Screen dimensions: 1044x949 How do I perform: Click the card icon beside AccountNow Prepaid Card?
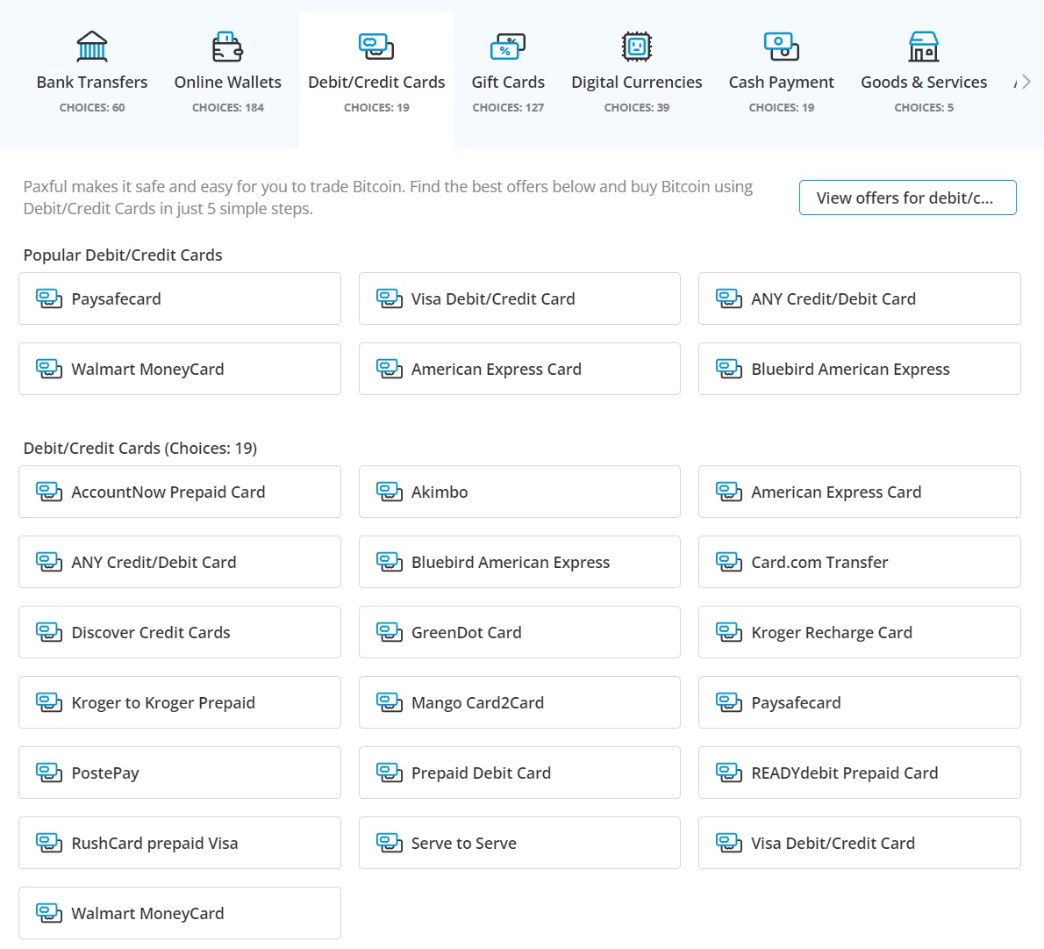click(x=48, y=492)
